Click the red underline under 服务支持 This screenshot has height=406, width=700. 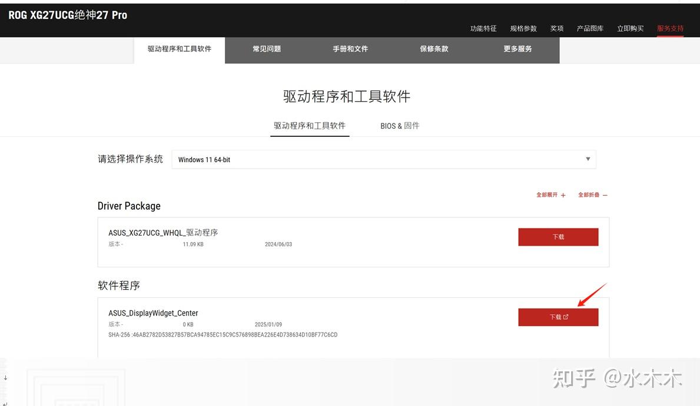click(670, 35)
